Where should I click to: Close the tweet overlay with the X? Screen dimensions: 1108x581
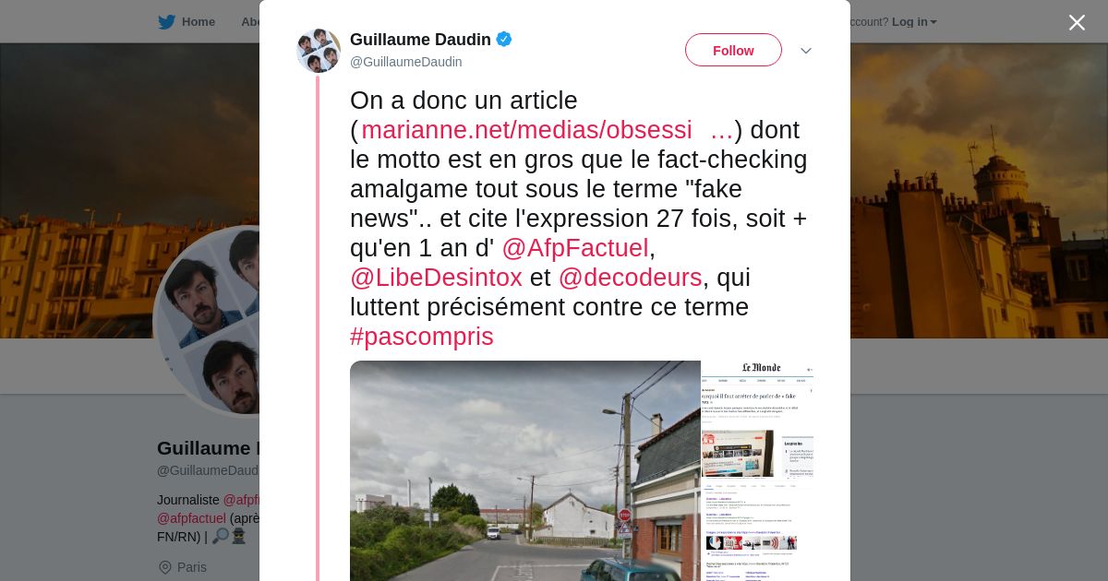click(1077, 22)
